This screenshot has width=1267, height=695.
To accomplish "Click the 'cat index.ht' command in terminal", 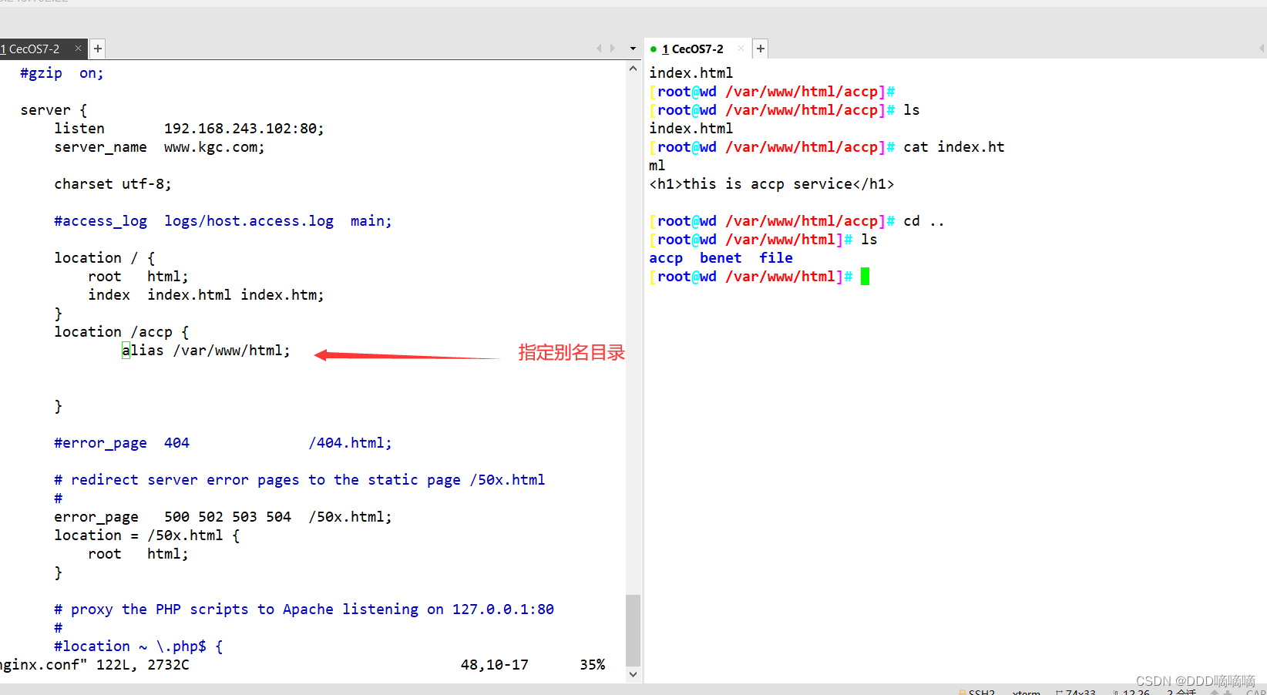I will 954,147.
